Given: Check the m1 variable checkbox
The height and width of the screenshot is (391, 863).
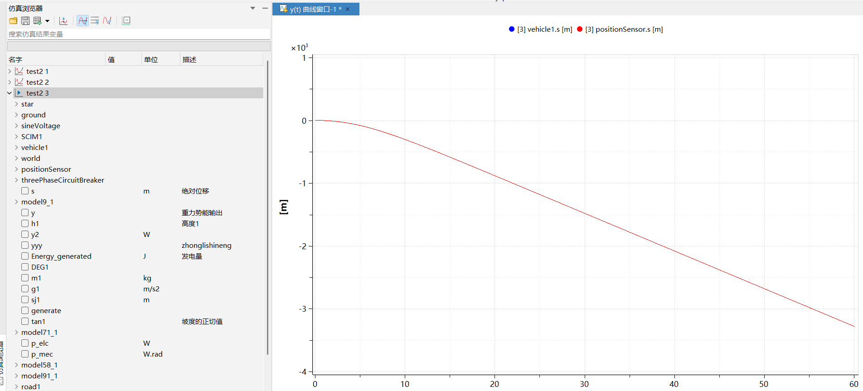Looking at the screenshot, I should [x=25, y=278].
